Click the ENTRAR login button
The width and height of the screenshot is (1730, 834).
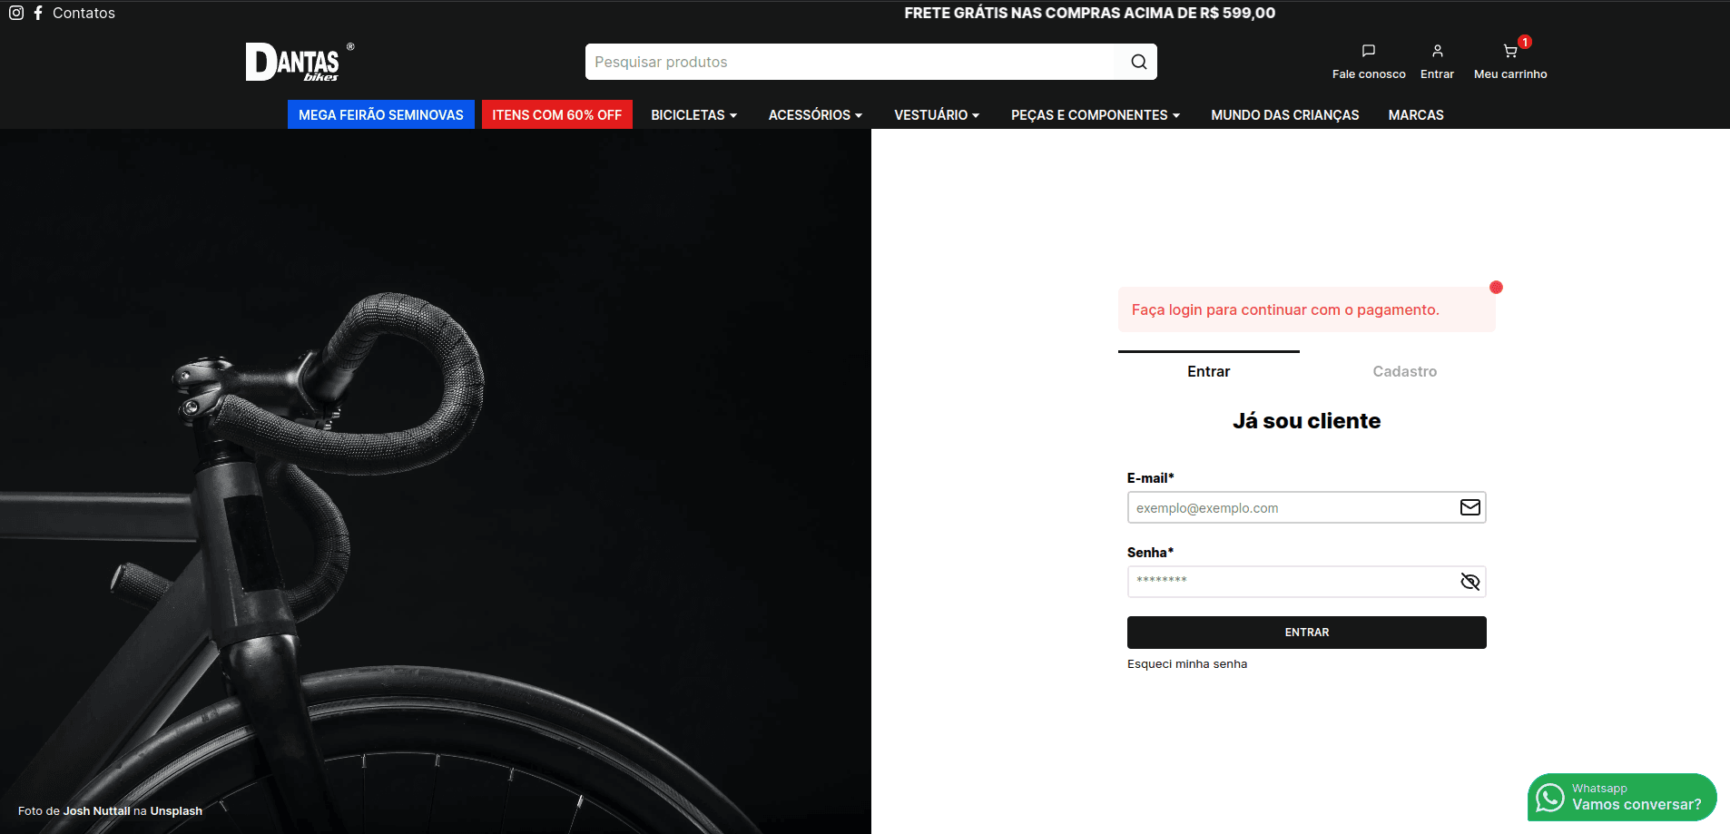click(x=1306, y=632)
